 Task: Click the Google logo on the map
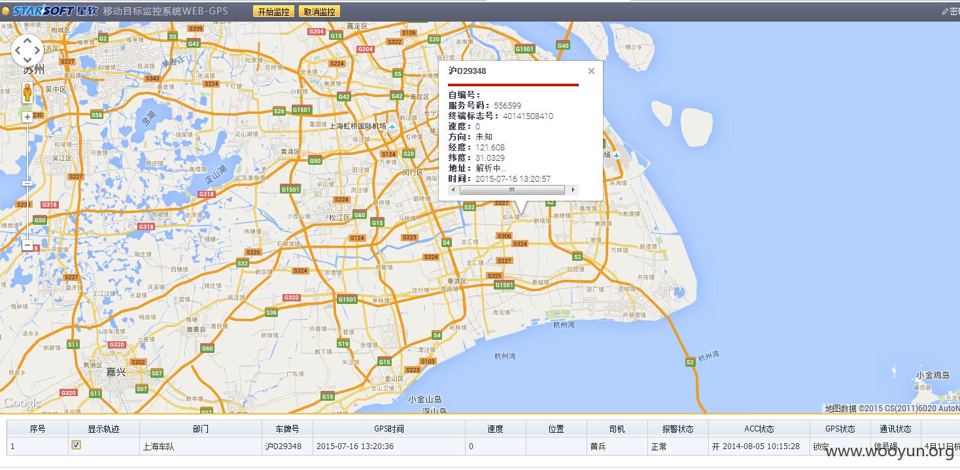click(x=22, y=403)
